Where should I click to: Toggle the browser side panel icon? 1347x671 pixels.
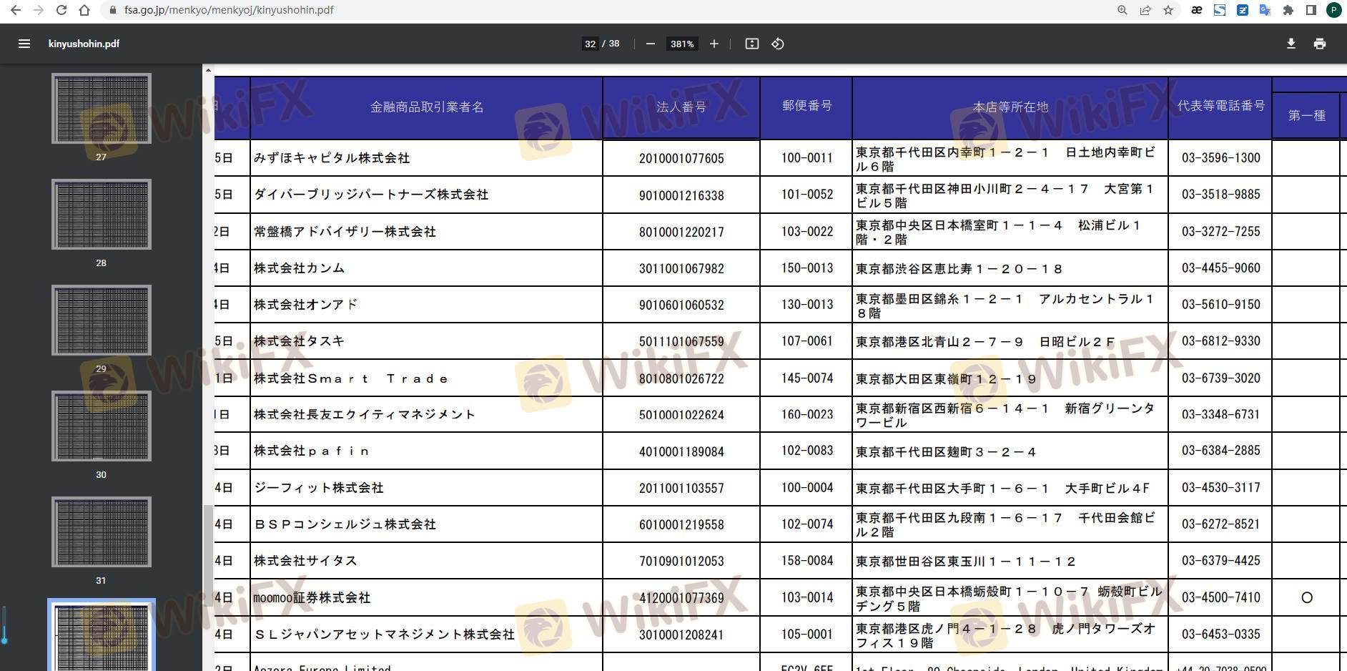[1311, 10]
